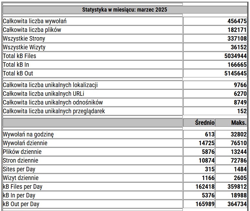Select the 'Plików dziennie' label

(x=22, y=152)
